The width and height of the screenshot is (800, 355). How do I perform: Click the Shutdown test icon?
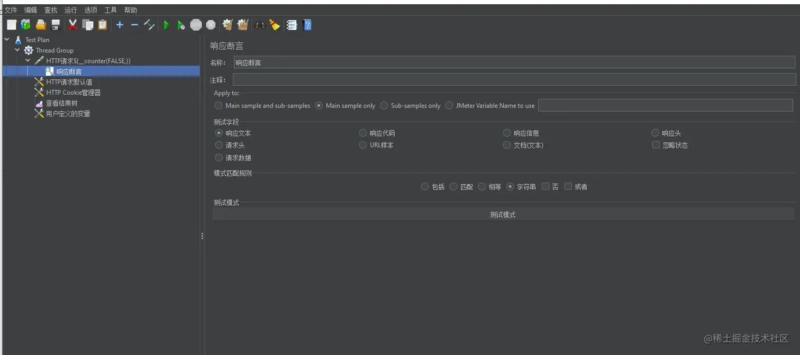[211, 25]
